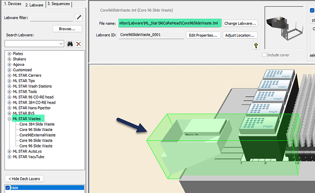Select Core96ExternalWaste in the tree
Screen dimensions: 315x193
pyautogui.click(x=37, y=135)
